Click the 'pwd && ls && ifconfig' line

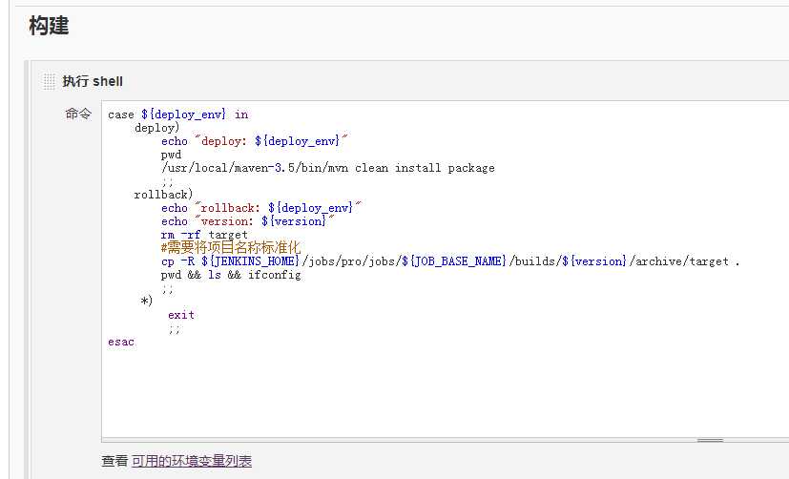coord(231,275)
